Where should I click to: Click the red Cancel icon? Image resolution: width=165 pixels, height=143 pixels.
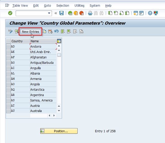81,13
